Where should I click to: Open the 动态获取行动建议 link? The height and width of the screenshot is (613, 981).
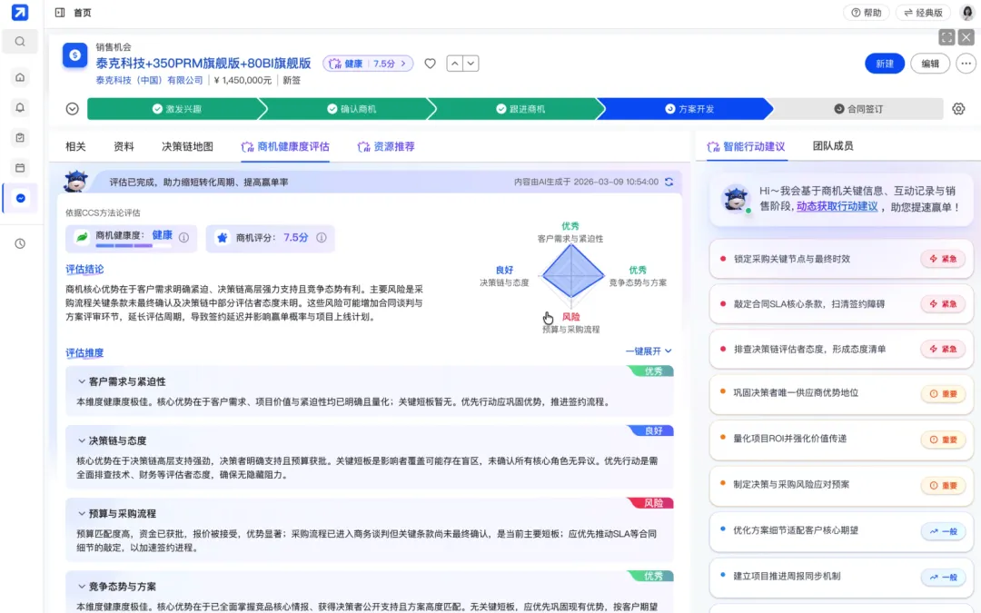click(x=837, y=206)
